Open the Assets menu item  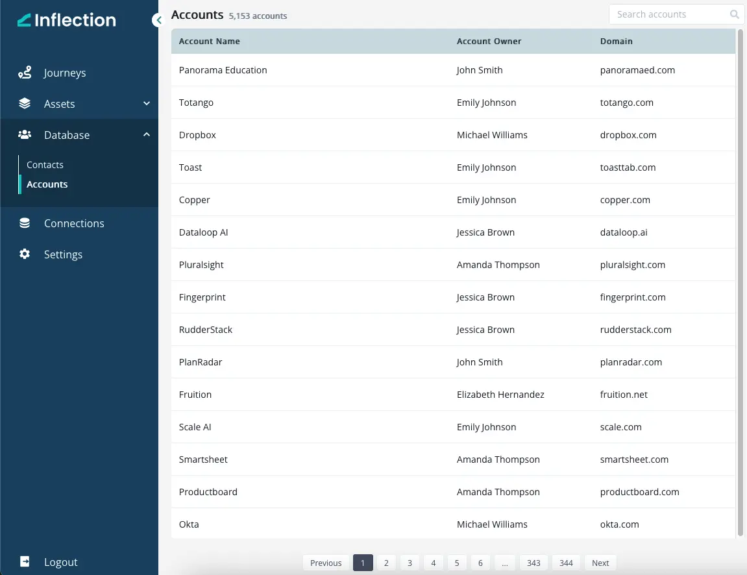pos(60,104)
